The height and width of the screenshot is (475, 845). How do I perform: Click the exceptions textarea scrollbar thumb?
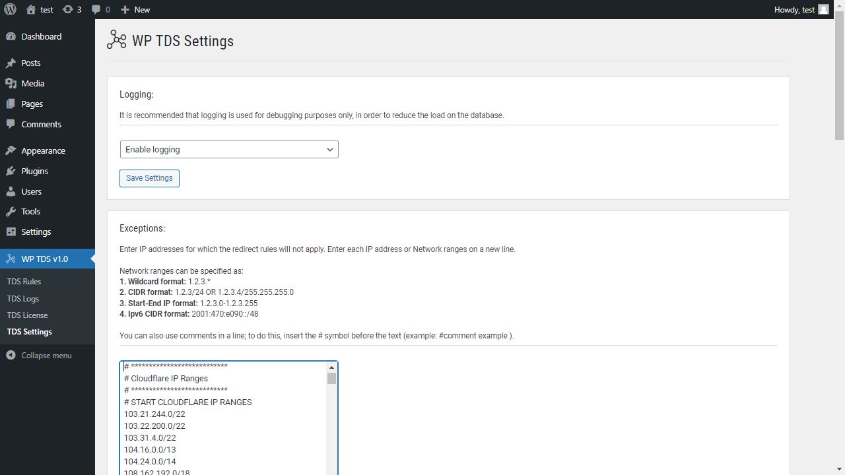click(331, 378)
